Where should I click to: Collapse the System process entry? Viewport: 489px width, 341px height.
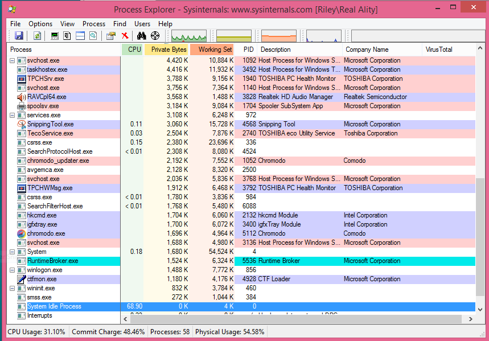click(11, 252)
